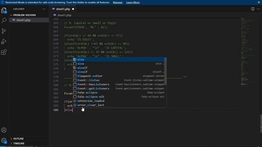Open the Manage gear icon
Viewport: 262px width, 147px height.
click(4, 140)
